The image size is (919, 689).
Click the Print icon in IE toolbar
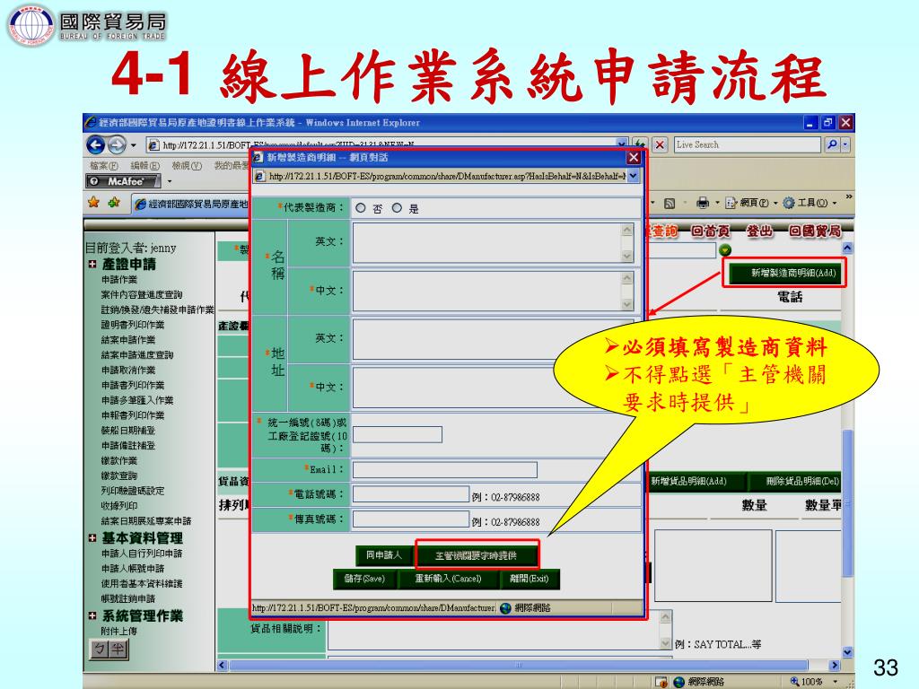(702, 204)
